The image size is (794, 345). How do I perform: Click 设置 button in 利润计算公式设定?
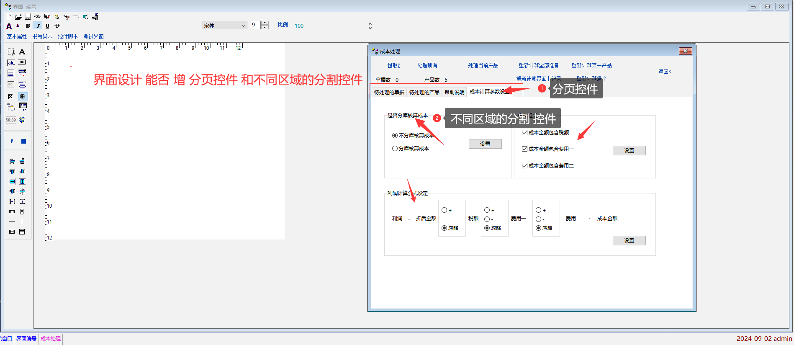629,241
